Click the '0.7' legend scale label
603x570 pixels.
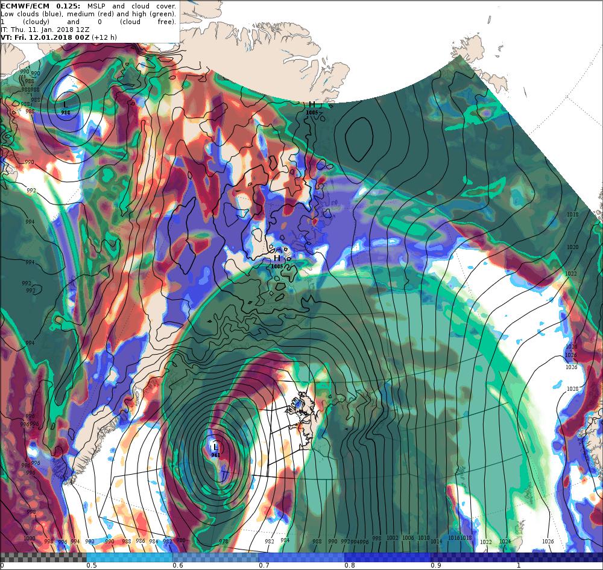click(264, 565)
